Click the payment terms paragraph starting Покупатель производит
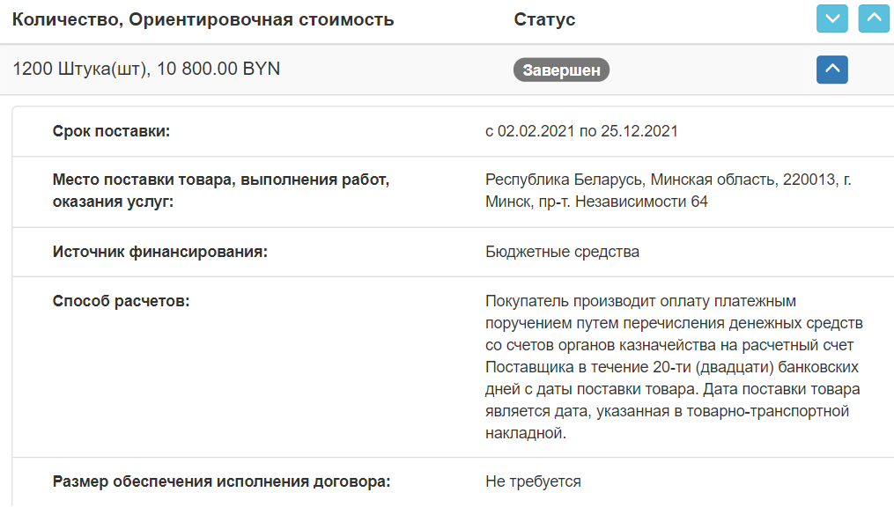This screenshot has width=894, height=507. [674, 367]
